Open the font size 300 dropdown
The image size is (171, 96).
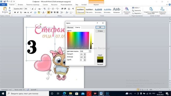point(30,9)
